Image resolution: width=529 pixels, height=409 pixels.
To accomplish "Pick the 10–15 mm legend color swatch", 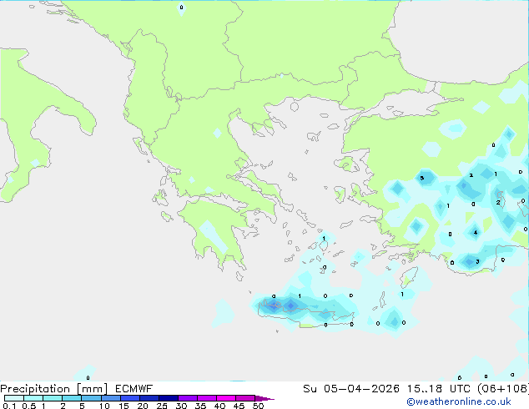I will point(111,398).
